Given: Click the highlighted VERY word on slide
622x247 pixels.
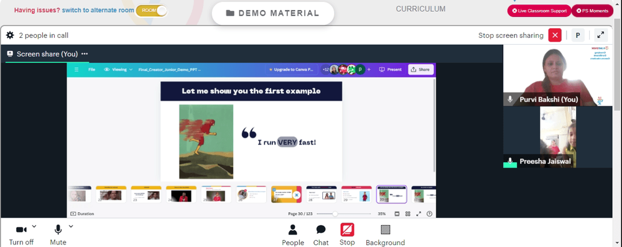Looking at the screenshot, I should [x=287, y=142].
